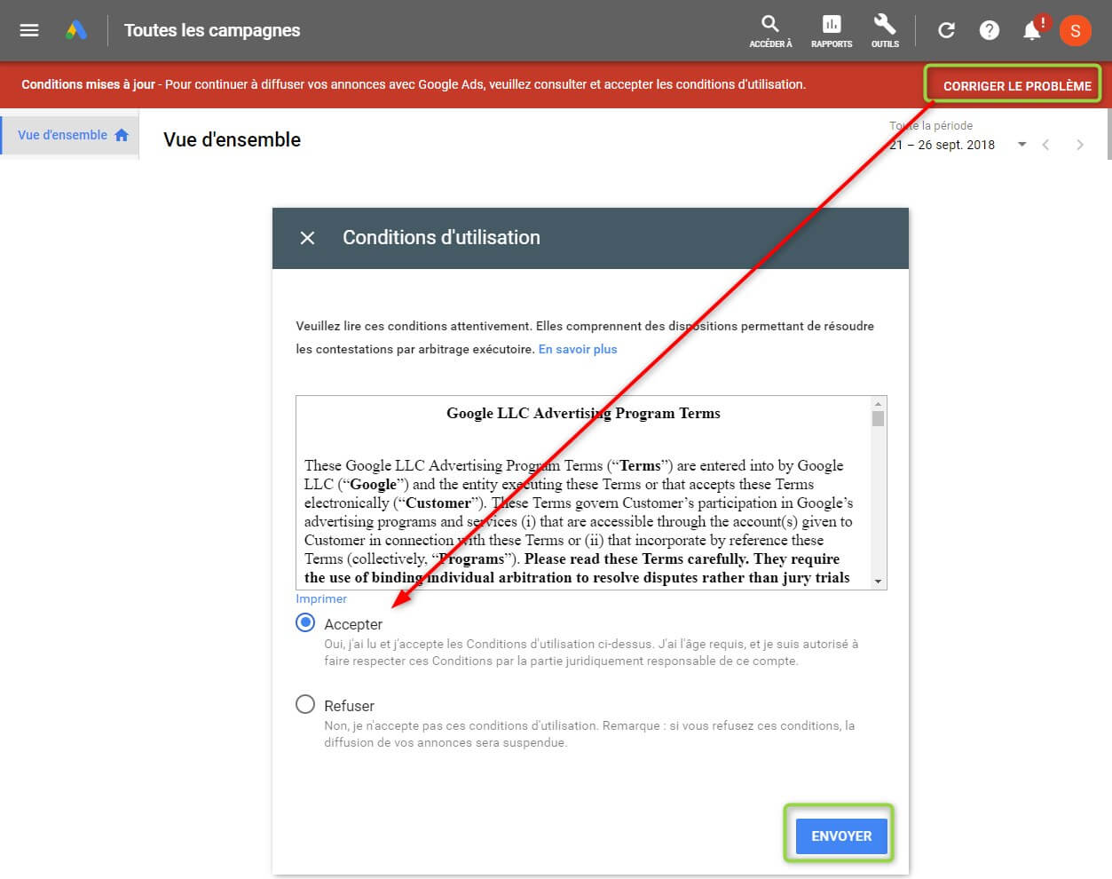
Task: Open the notifications bell
Action: click(1032, 30)
